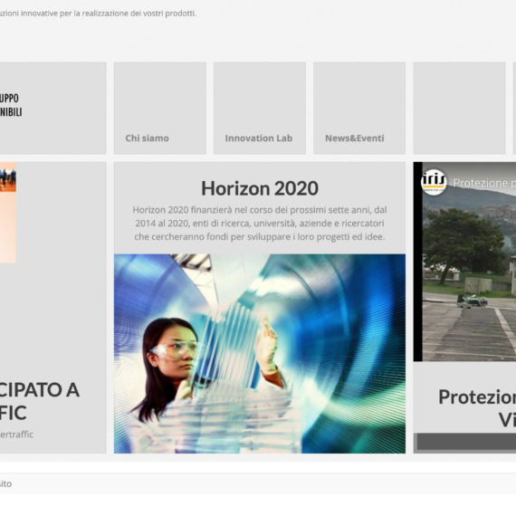Click the partially visible tile at far right edge
Screen dimensions: 516x516
(x=514, y=109)
